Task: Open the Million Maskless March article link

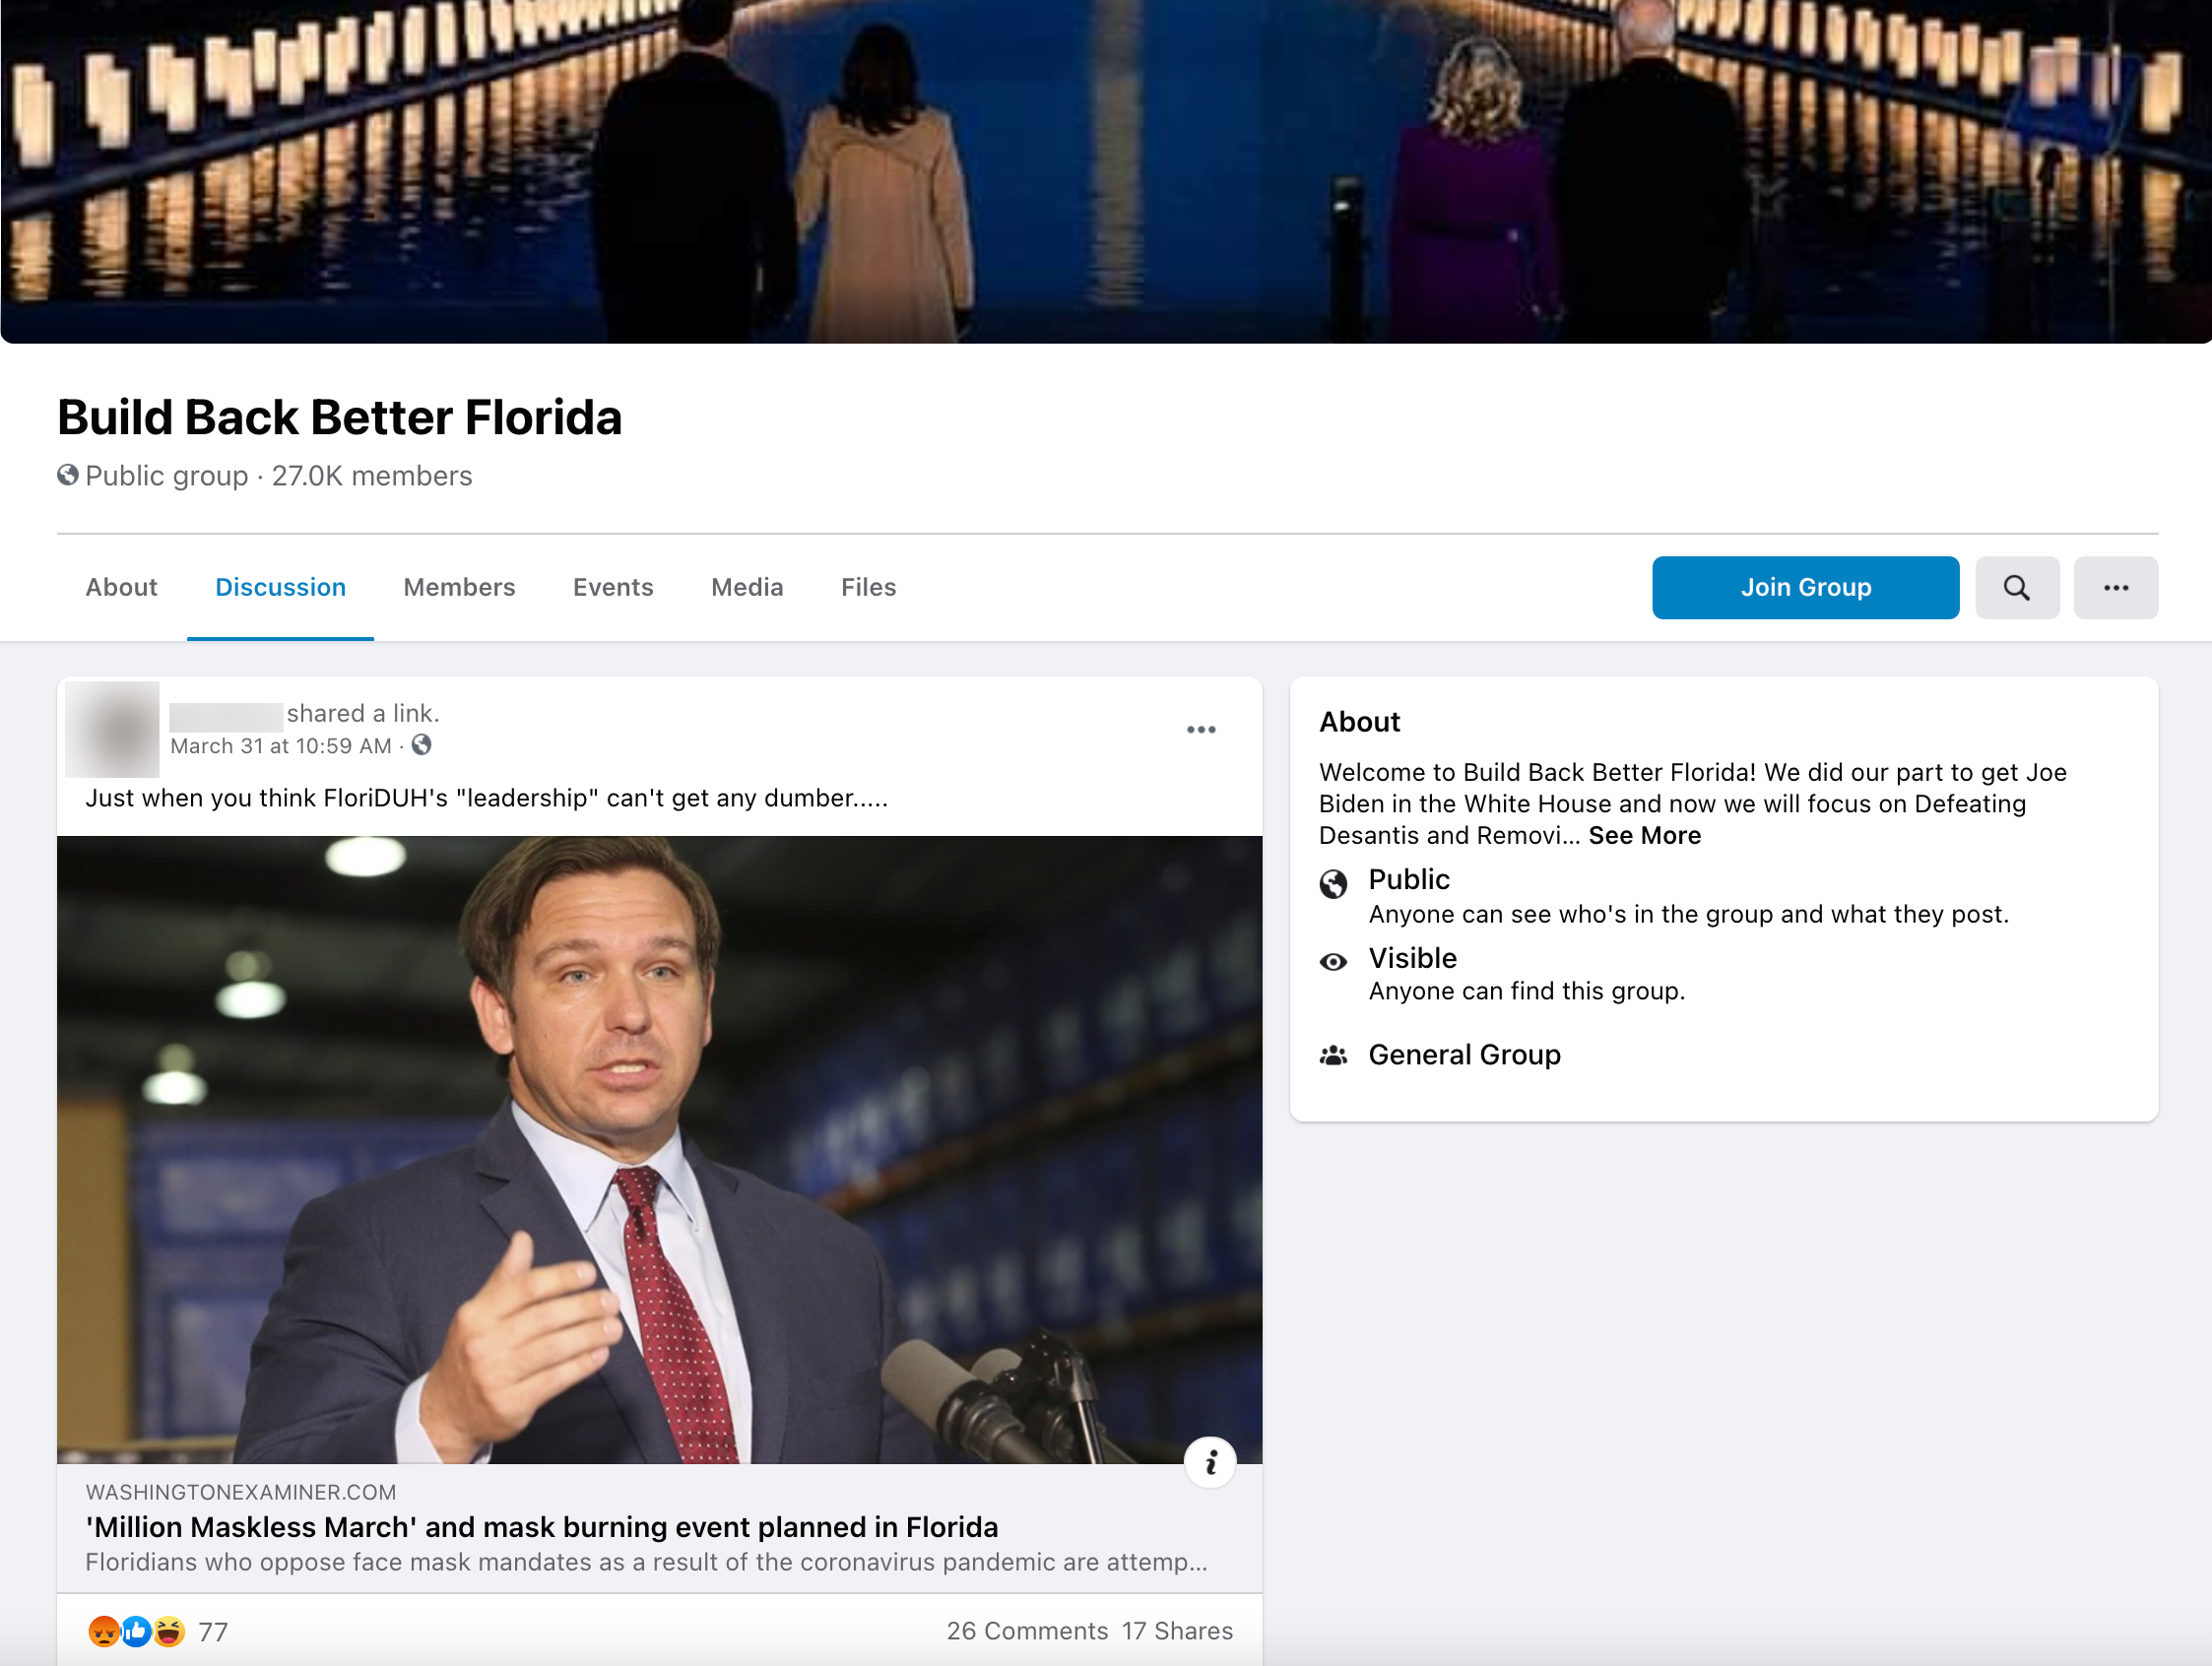Action: click(x=541, y=1527)
